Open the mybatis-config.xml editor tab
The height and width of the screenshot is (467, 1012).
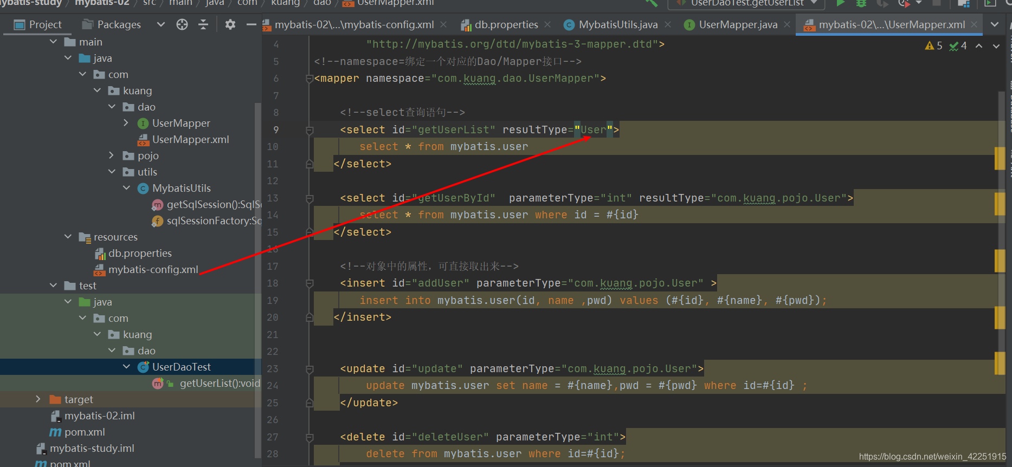pos(354,24)
